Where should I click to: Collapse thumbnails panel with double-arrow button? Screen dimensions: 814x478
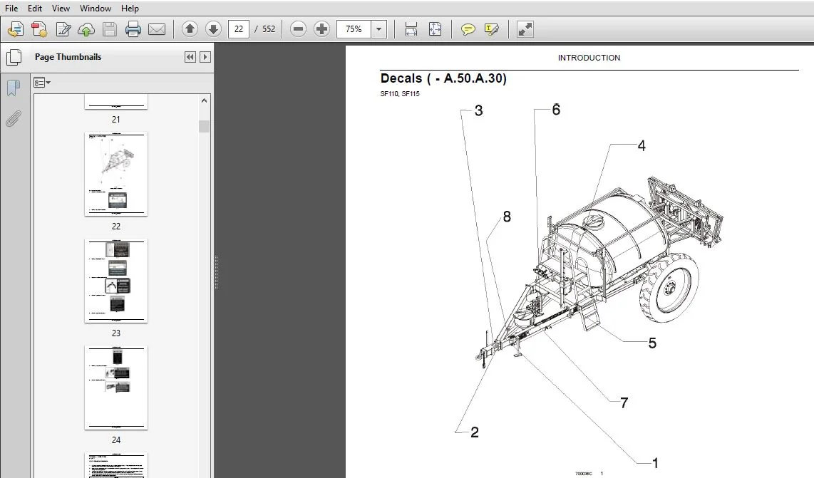tap(190, 57)
